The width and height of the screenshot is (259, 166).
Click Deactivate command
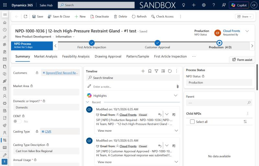pos(100,17)
